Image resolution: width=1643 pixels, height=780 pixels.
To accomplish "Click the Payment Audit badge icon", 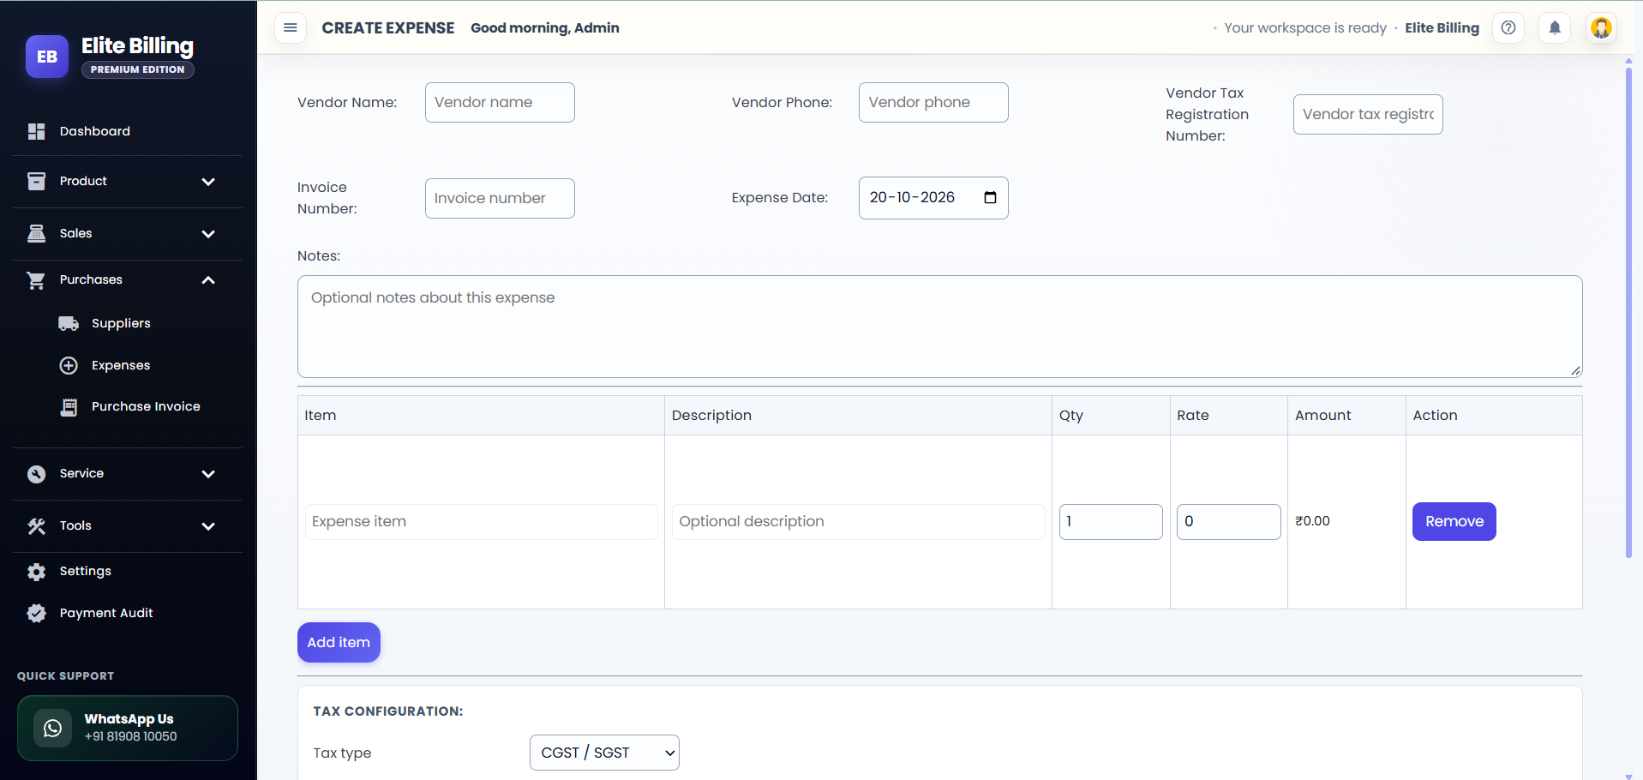I will coord(36,613).
